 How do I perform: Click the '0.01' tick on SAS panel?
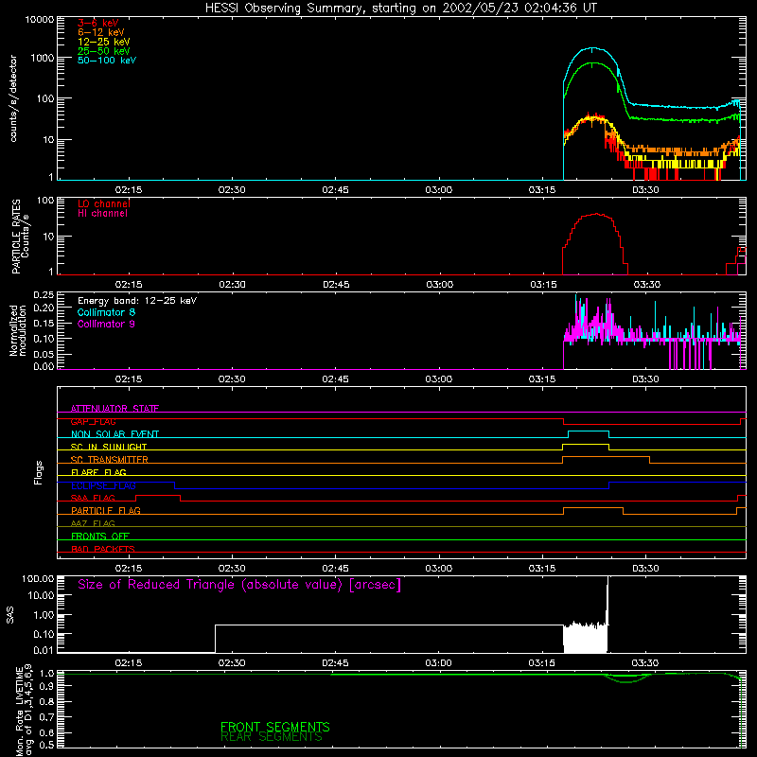(44, 650)
